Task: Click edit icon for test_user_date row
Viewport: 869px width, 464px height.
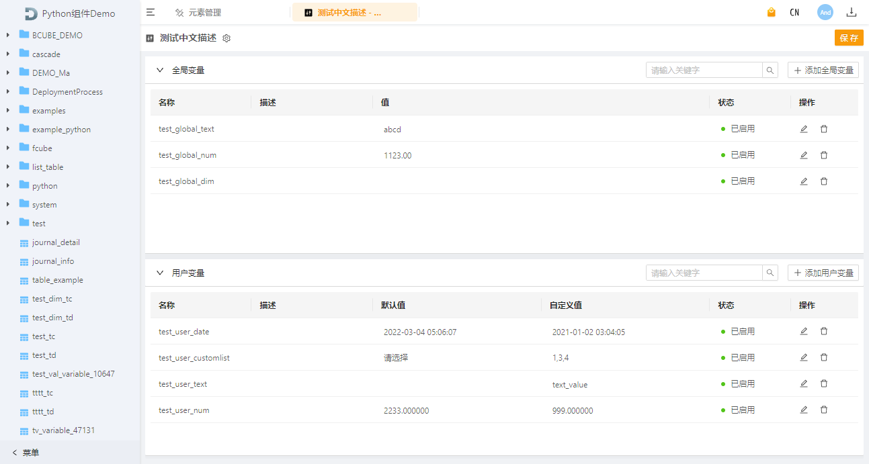Action: (804, 331)
